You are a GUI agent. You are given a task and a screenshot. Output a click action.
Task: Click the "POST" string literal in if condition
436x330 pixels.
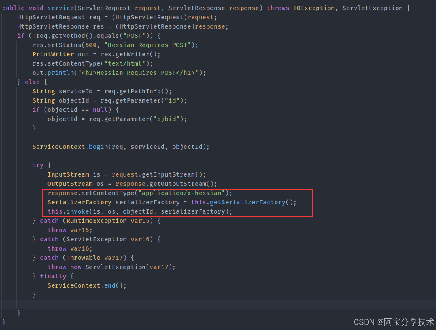134,36
